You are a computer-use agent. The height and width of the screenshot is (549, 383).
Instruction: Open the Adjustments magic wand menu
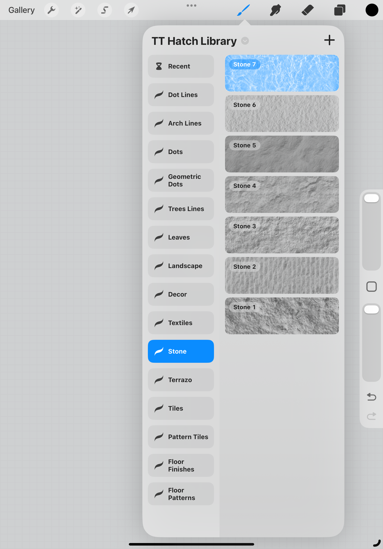click(x=78, y=10)
